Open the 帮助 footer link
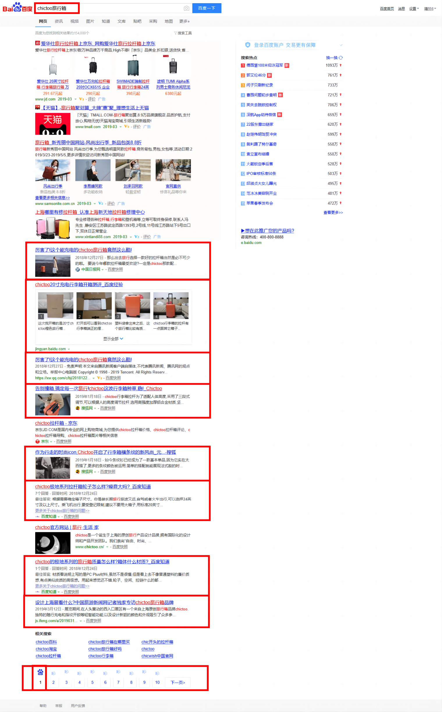This screenshot has width=442, height=712. (43, 706)
